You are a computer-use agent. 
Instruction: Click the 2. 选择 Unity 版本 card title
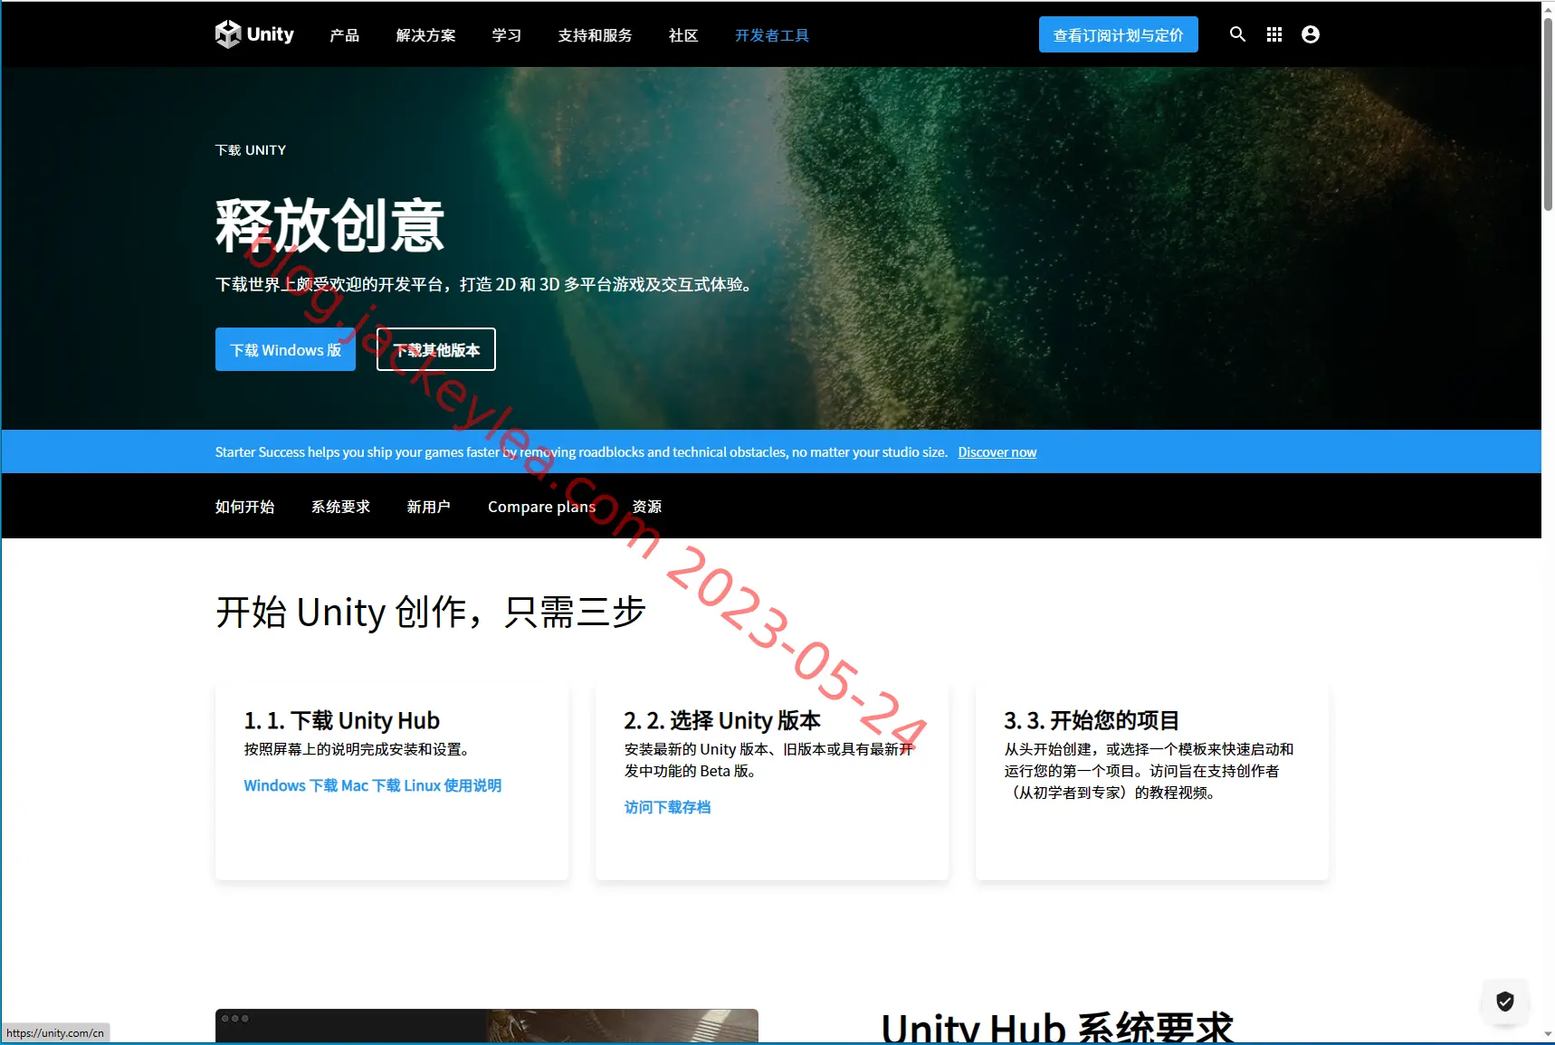722,720
